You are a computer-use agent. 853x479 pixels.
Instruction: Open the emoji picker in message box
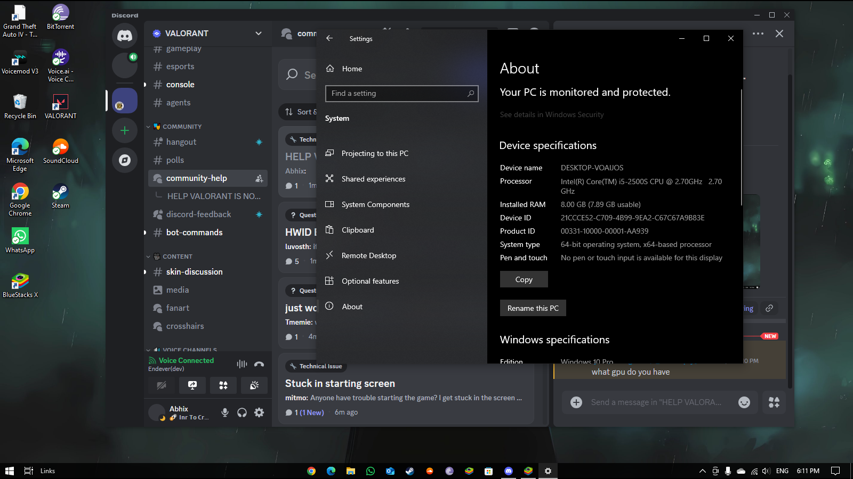tap(744, 402)
